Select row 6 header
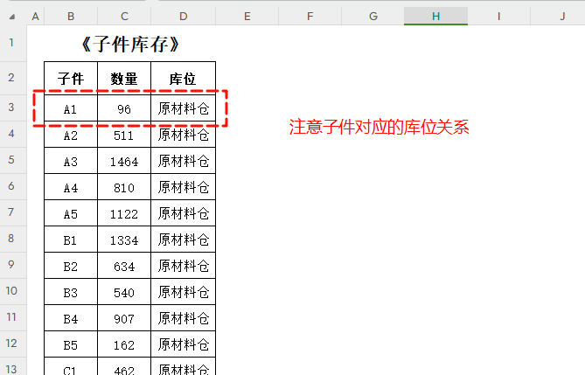 [x=11, y=186]
